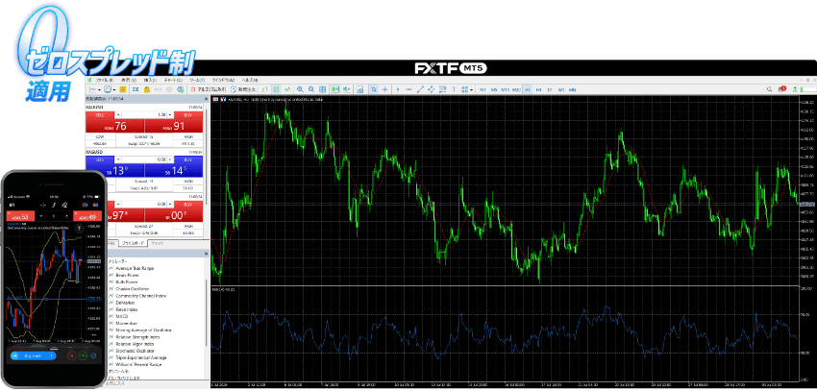This screenshot has width=817, height=391.
Task: Click XAUUSD BUY price 91 tile
Action: tap(174, 126)
